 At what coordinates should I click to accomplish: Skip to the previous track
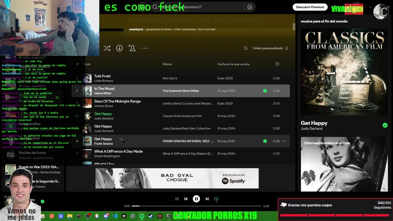click(x=186, y=199)
